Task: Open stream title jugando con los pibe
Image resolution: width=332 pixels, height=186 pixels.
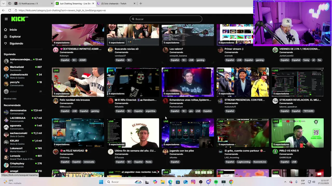Action: click(x=182, y=151)
